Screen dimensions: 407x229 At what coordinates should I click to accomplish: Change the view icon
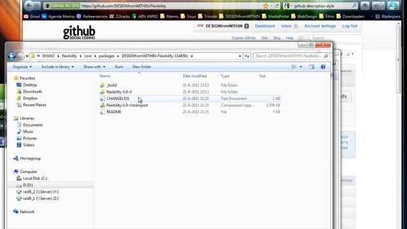pos(294,67)
